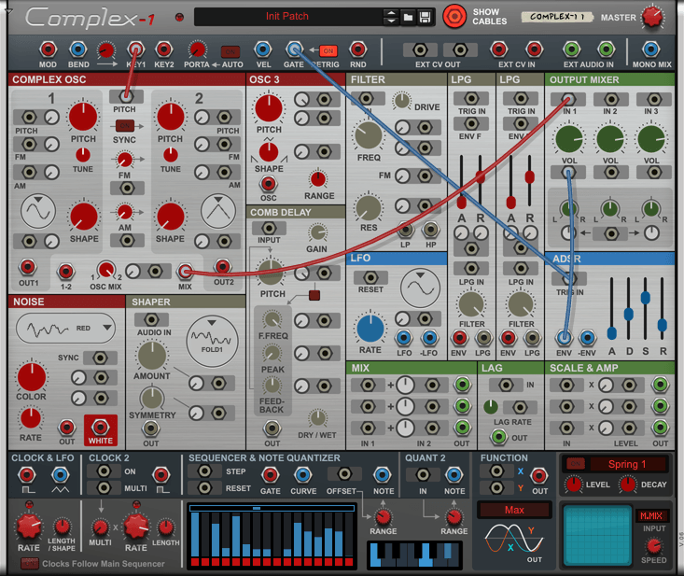Collapse the device with top-left triangle

(8, 12)
